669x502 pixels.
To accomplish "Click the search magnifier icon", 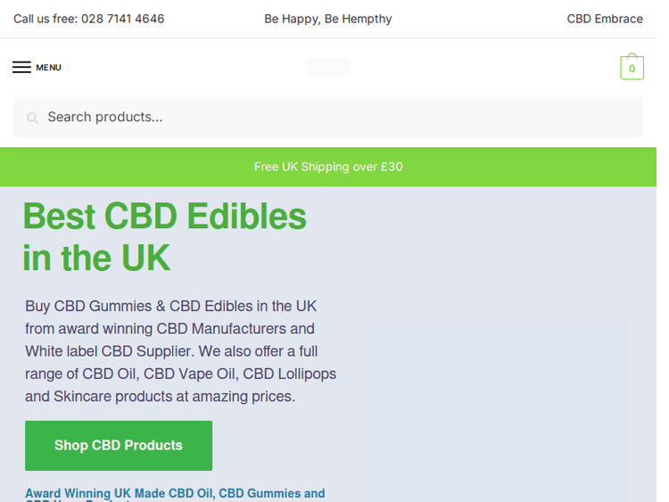I will 33,118.
